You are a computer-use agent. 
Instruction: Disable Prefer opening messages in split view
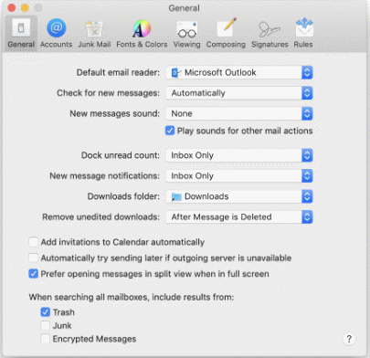34,274
